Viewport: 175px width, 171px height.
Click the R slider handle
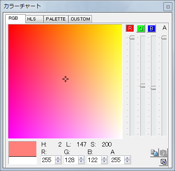pyautogui.click(x=132, y=37)
